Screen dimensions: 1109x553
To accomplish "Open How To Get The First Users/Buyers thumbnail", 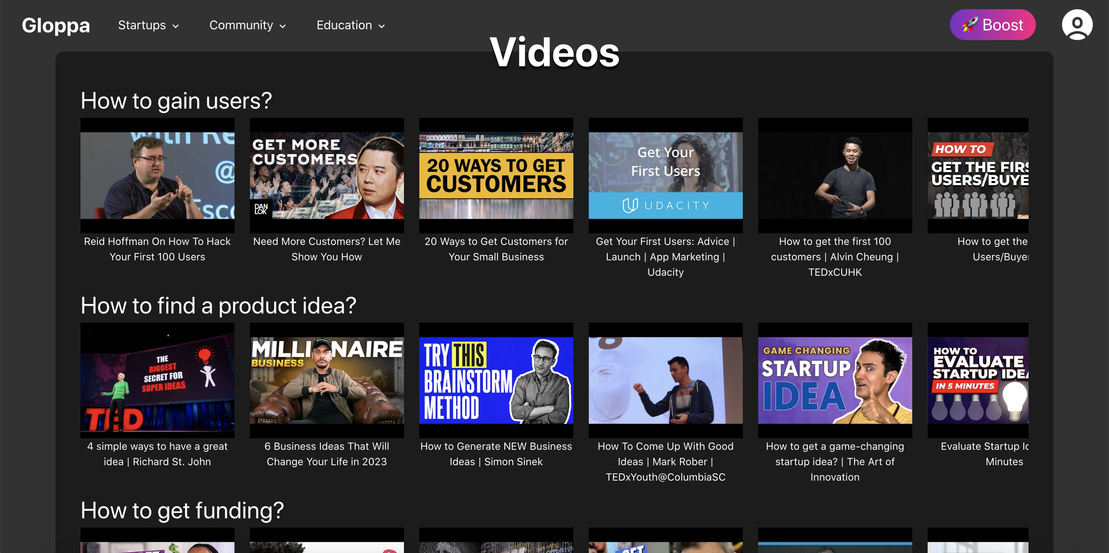I will click(x=978, y=175).
